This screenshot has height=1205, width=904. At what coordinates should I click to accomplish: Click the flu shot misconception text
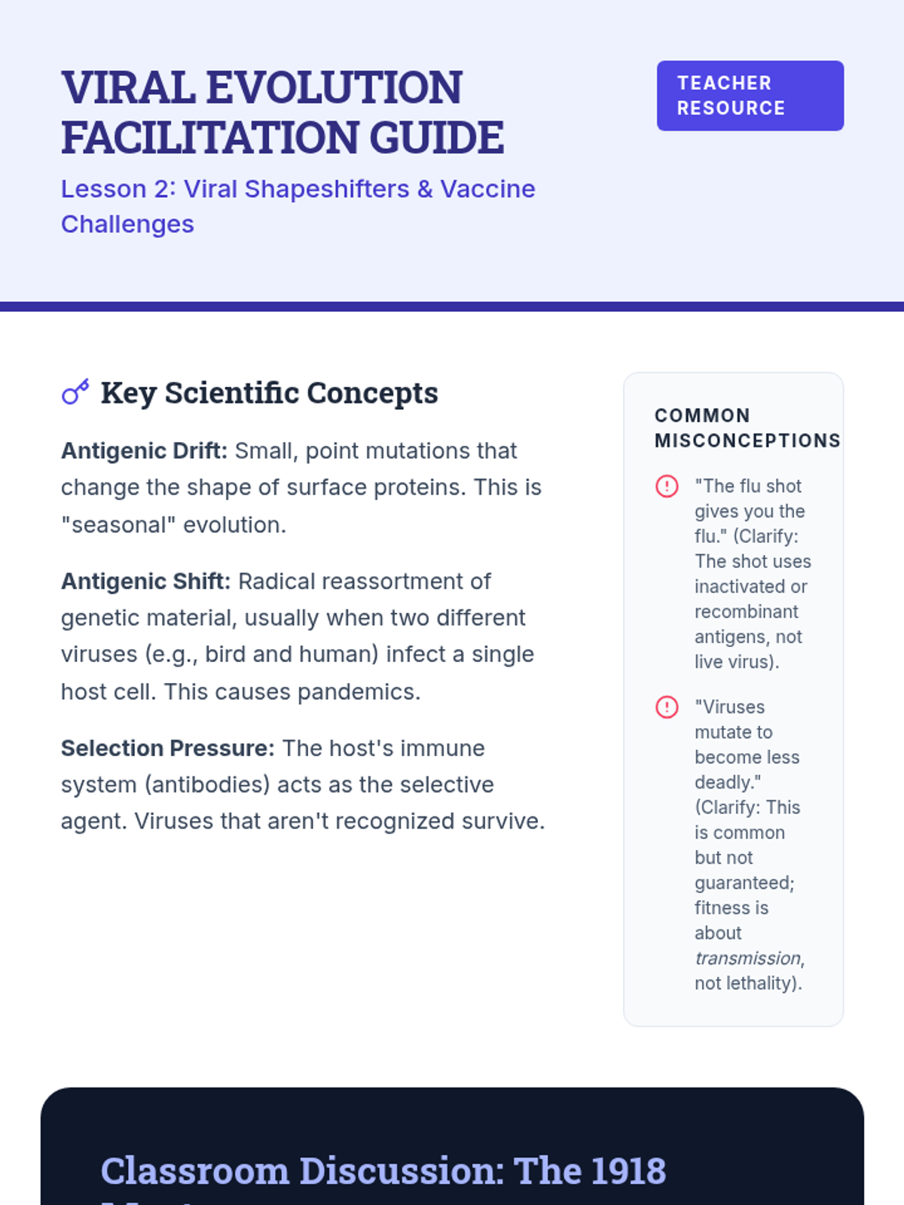[x=752, y=574]
